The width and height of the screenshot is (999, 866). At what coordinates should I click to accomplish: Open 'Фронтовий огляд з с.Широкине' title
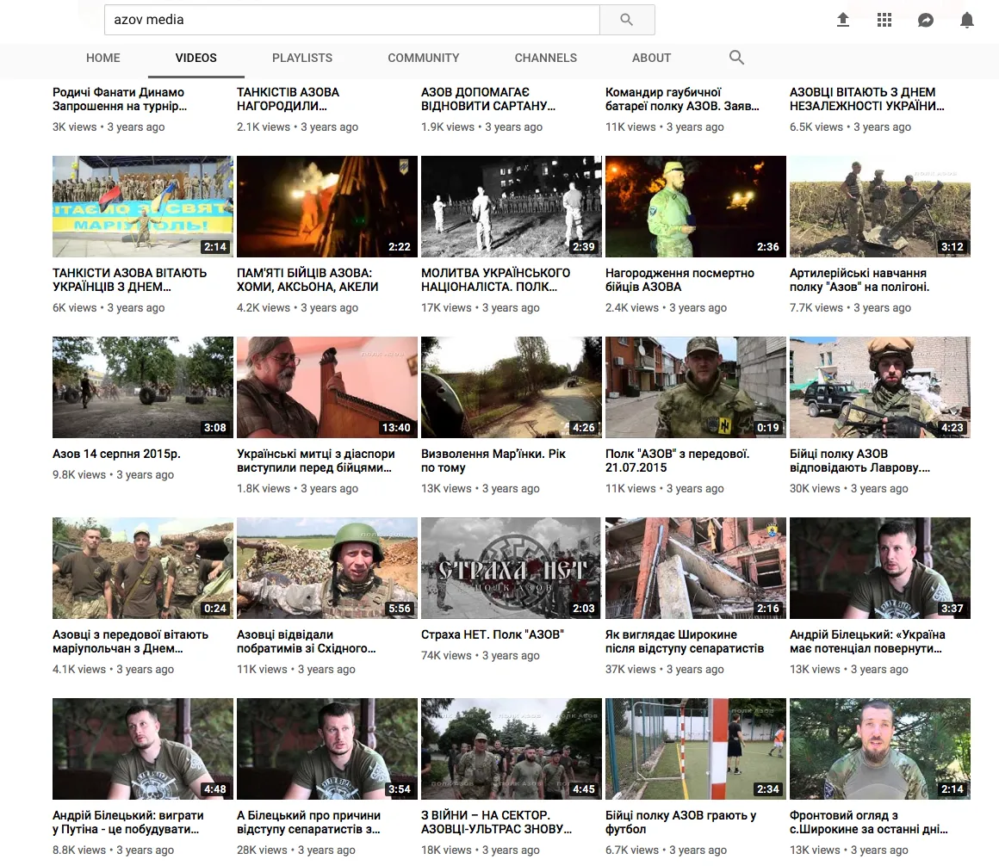[869, 823]
